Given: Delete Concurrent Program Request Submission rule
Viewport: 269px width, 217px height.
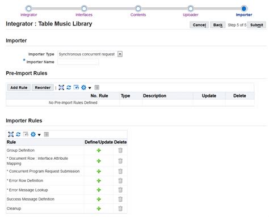Looking at the screenshot, I should (120, 171).
